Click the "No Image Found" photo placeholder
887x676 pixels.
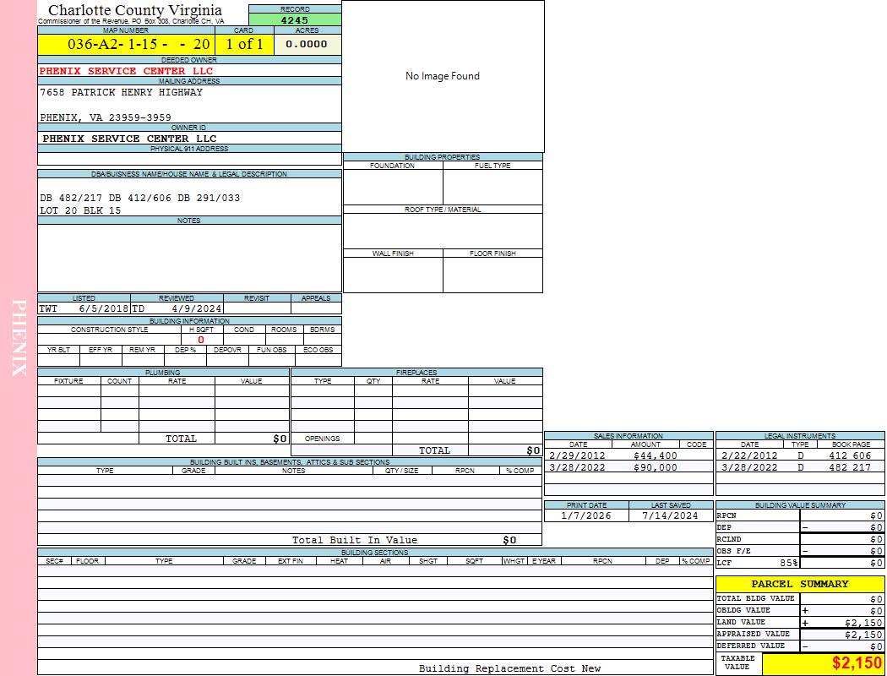click(443, 76)
